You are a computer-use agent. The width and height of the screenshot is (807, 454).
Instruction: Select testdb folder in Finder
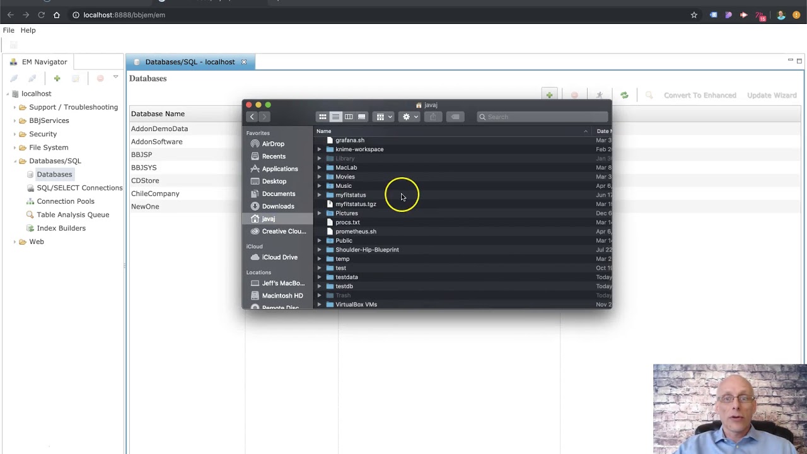click(x=344, y=286)
